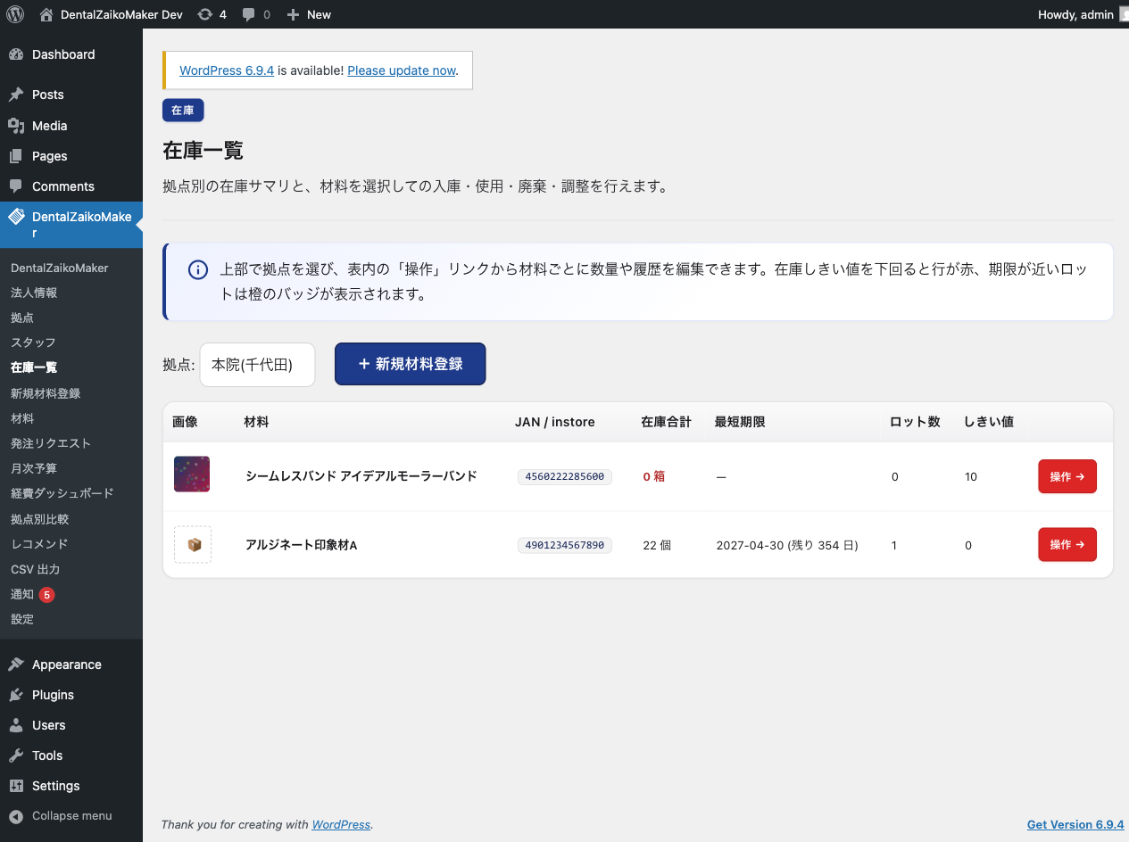
Task: Open the 材料 submenu item
Action: (22, 418)
